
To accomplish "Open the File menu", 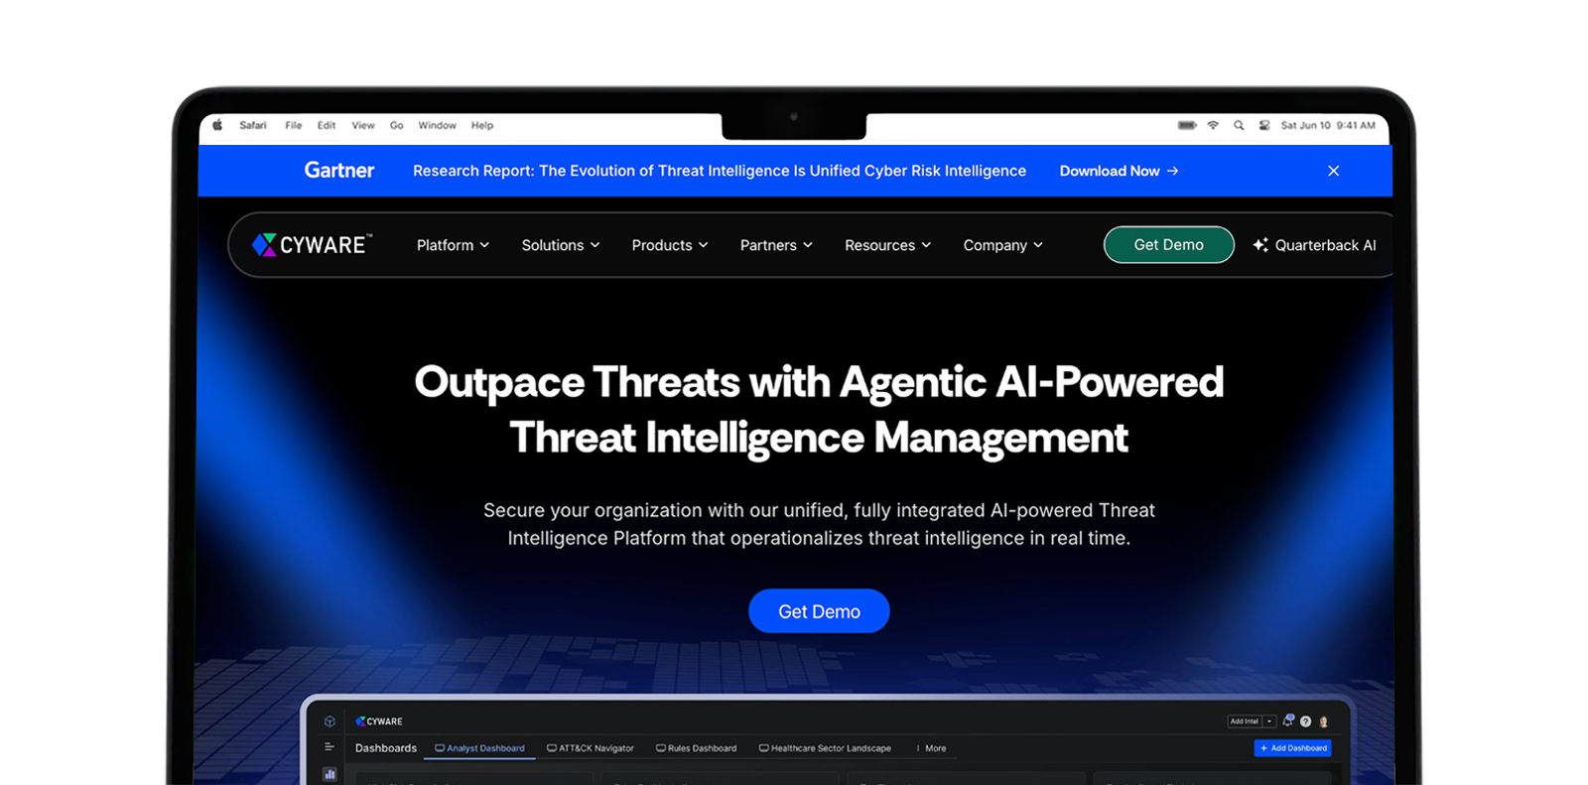I will 294,125.
